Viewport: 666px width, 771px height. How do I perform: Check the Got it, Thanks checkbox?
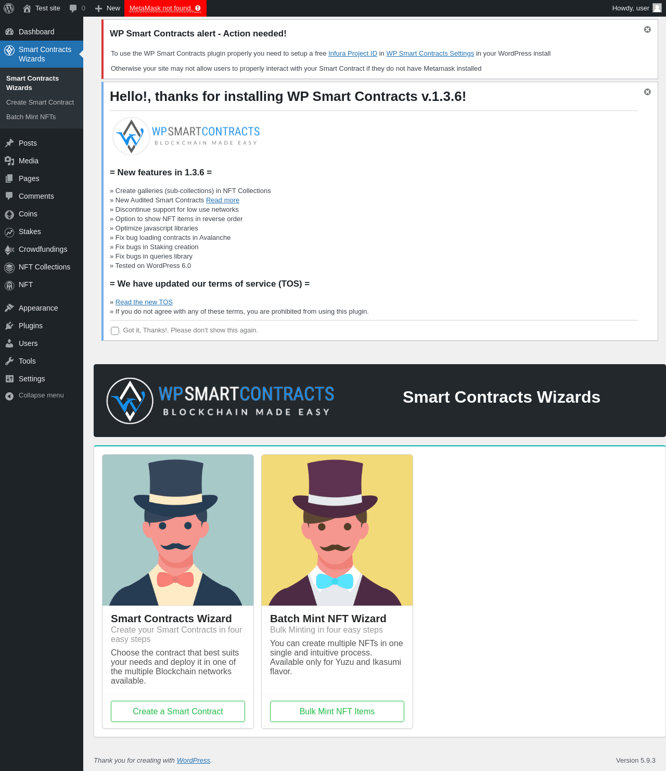pyautogui.click(x=115, y=331)
